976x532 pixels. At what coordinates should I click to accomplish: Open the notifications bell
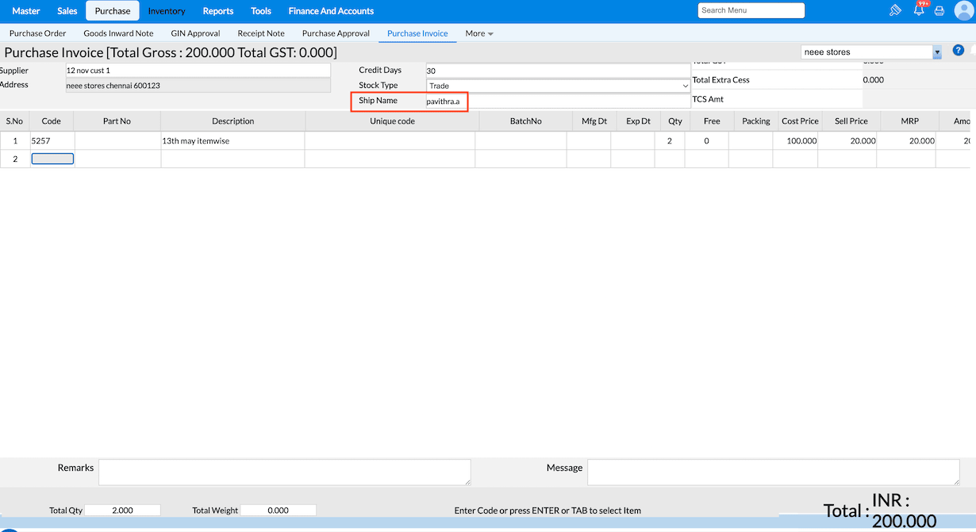[x=919, y=11]
